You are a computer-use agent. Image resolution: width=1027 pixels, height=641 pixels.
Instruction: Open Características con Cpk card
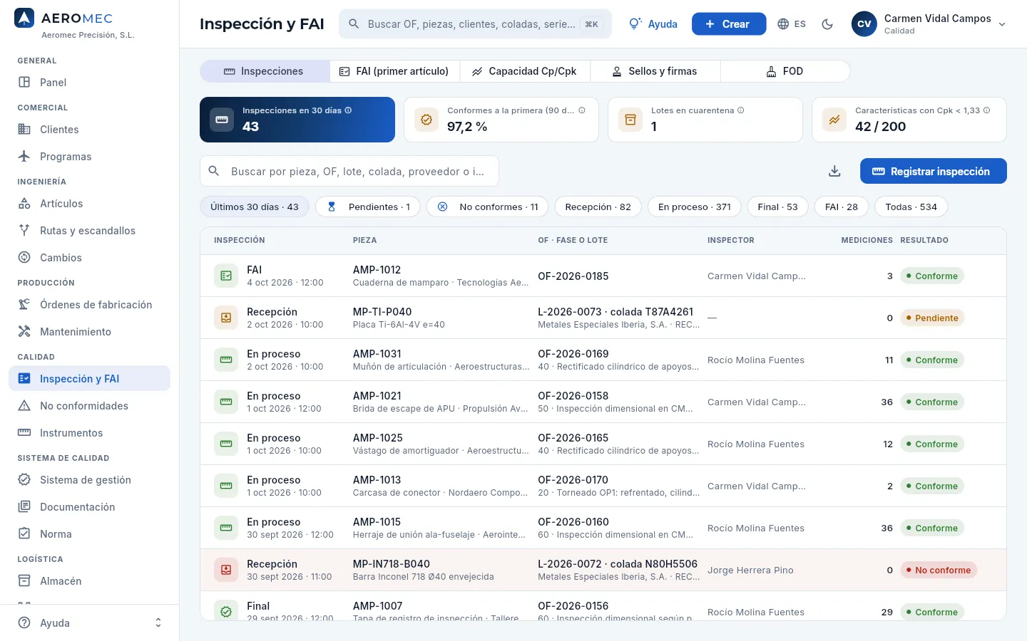909,120
